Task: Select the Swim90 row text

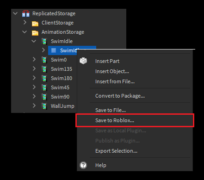Action: click(x=60, y=97)
